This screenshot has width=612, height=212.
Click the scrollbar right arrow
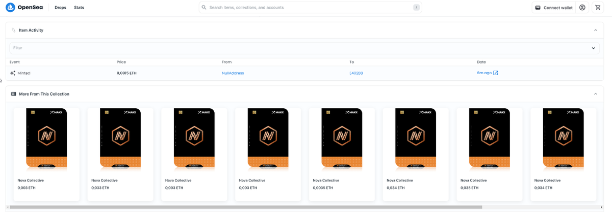pyautogui.click(x=601, y=207)
